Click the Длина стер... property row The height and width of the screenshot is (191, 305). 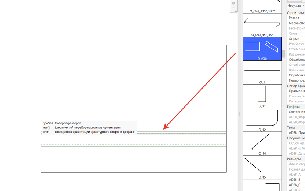coord(296,164)
